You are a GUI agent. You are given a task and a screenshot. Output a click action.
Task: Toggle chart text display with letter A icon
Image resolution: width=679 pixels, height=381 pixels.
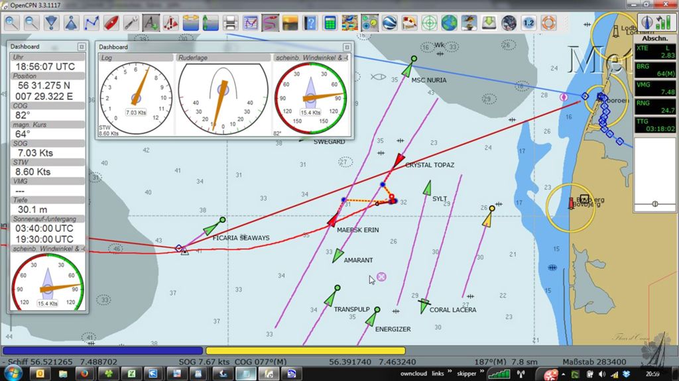click(151, 23)
